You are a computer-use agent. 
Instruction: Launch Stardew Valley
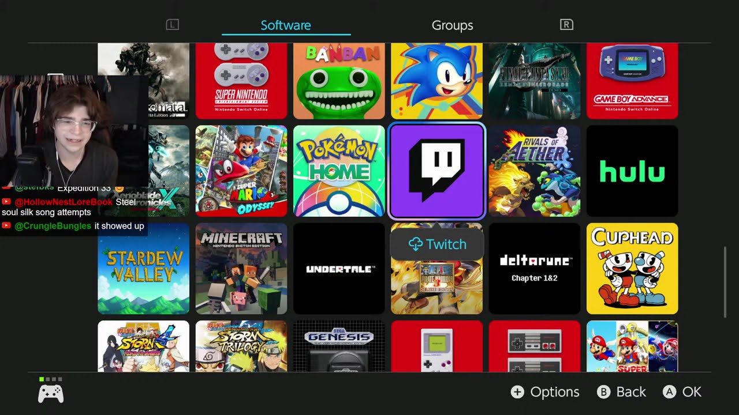[144, 269]
